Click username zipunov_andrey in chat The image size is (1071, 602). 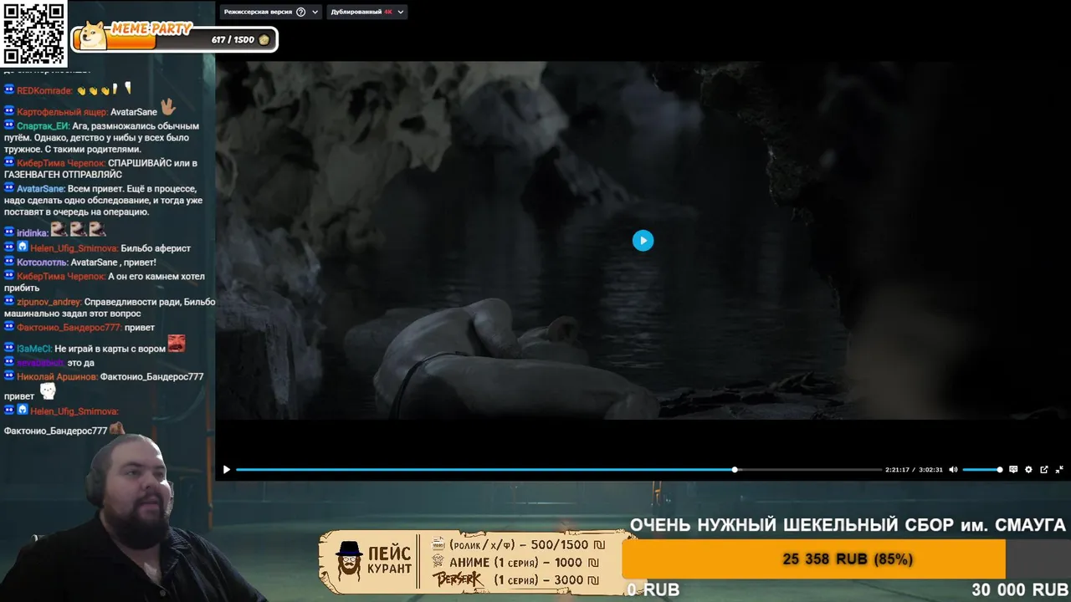pos(49,302)
